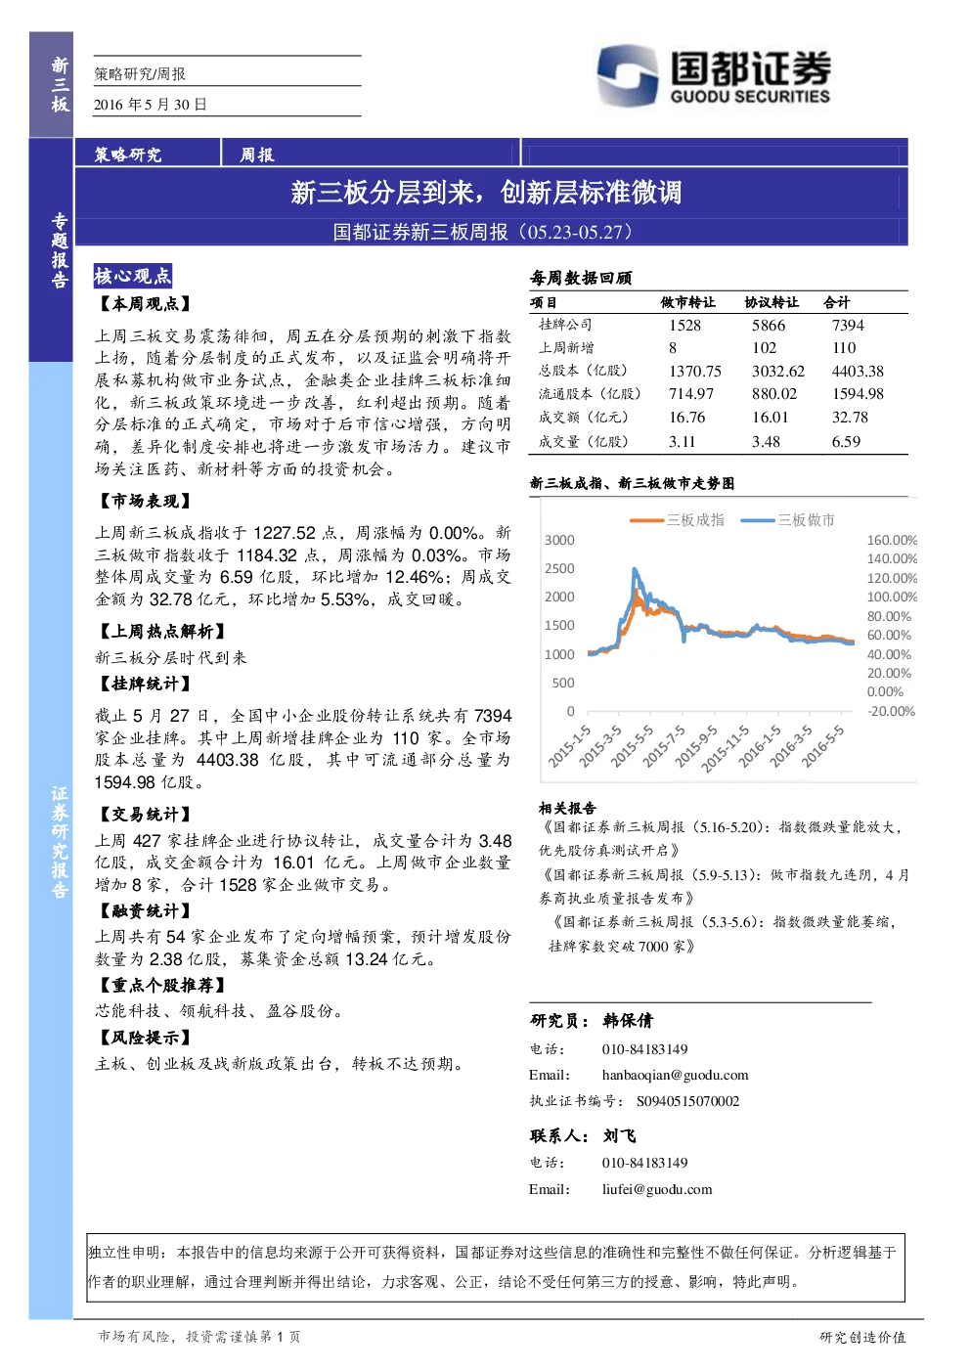
Task: Click email liufei@guodu.com
Action: (x=657, y=1190)
